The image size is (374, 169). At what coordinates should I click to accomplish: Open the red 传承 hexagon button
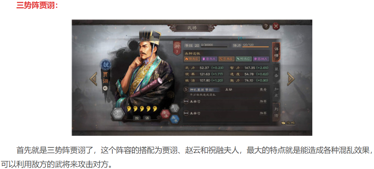165,114
